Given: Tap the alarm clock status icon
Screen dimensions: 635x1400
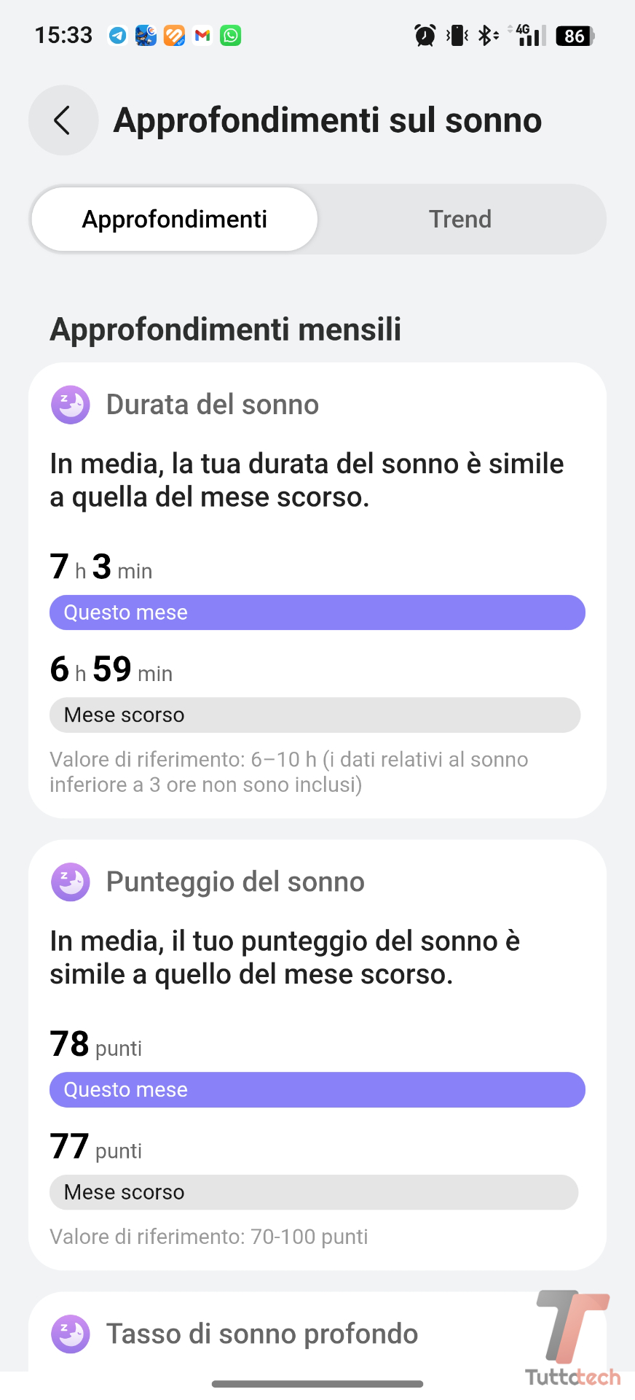Looking at the screenshot, I should click(x=425, y=35).
